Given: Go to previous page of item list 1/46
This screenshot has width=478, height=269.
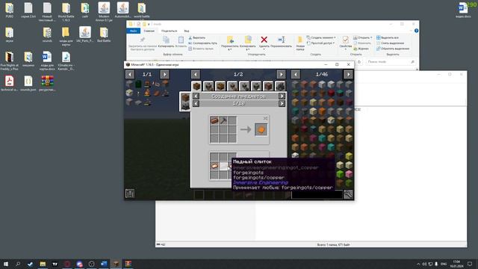Looking at the screenshot, I should [296, 74].
